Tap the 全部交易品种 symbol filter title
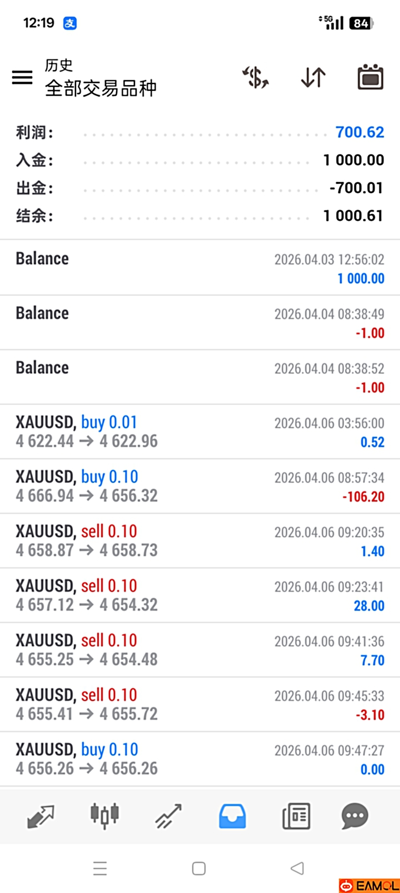The image size is (400, 893). coord(101,88)
